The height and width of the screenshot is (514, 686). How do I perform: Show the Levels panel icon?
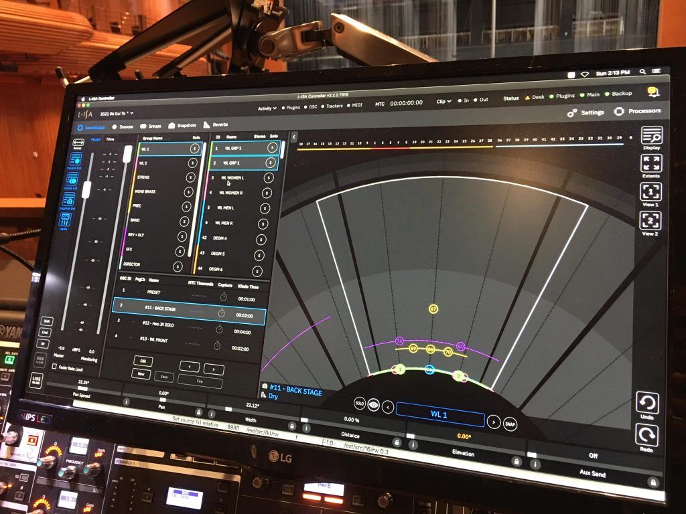coord(65,219)
